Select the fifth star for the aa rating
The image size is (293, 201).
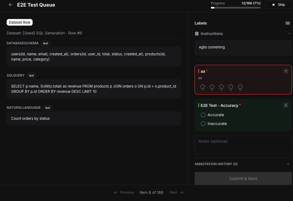tap(240, 86)
